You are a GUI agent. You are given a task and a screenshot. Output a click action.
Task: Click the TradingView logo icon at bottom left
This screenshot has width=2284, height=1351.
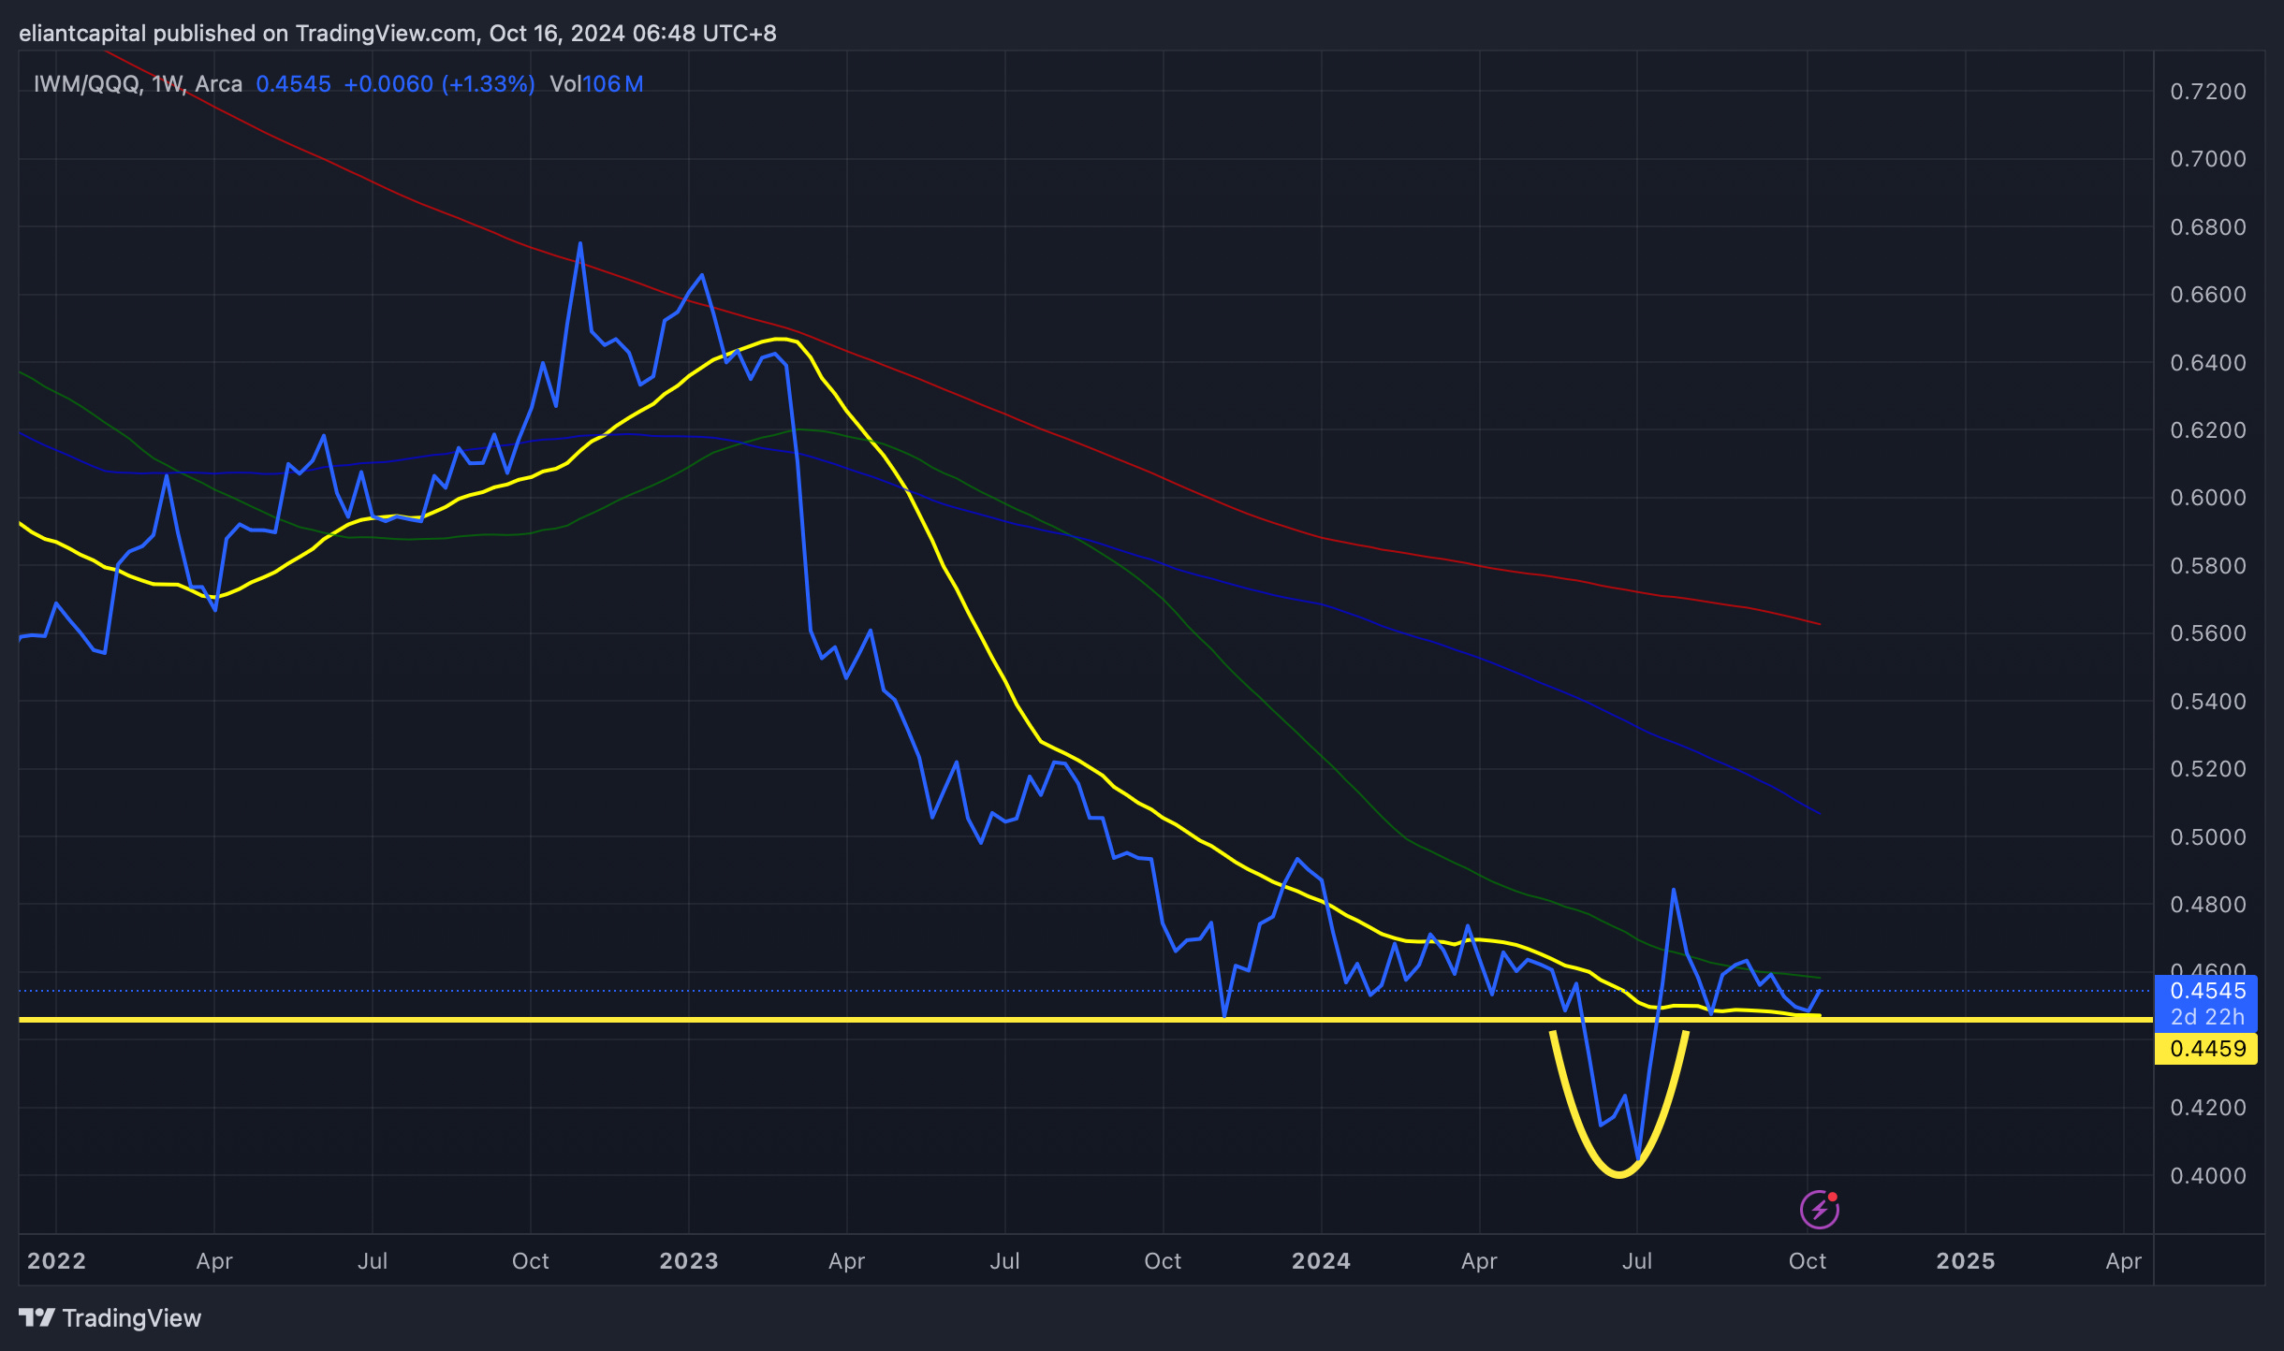[37, 1317]
